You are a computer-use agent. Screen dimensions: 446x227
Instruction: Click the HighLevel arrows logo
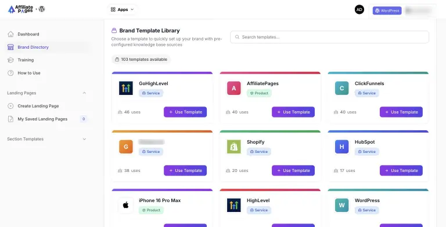[x=234, y=205]
